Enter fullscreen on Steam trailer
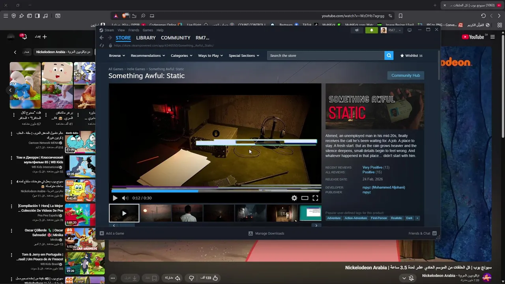This screenshot has height=284, width=505. [315, 198]
